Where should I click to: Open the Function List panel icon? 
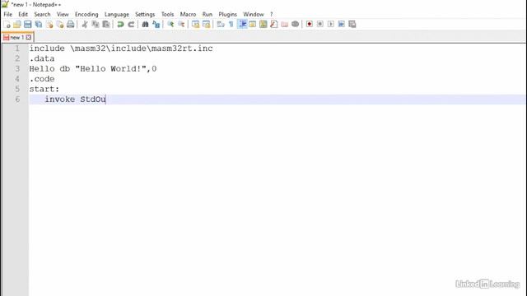pos(274,24)
